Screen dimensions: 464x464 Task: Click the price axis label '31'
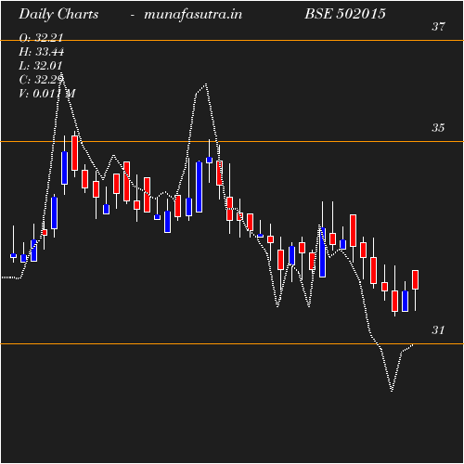point(438,330)
